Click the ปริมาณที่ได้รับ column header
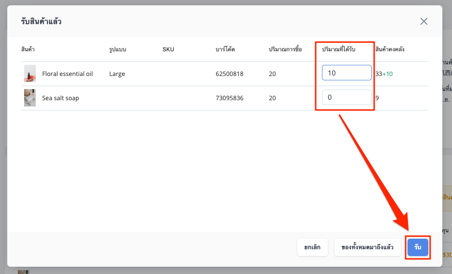This screenshot has height=274, width=452. click(x=339, y=49)
